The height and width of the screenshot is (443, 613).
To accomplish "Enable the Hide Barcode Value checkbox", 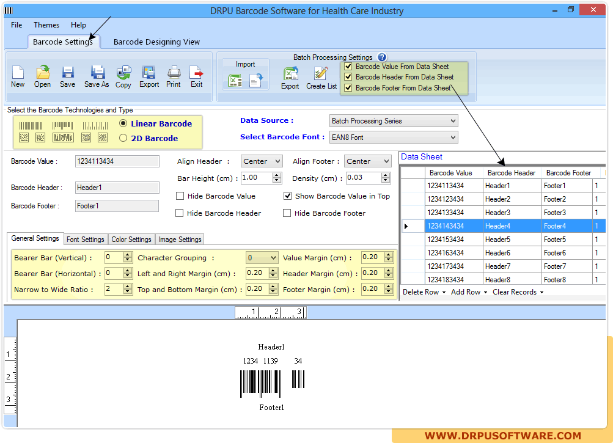I will [x=180, y=196].
